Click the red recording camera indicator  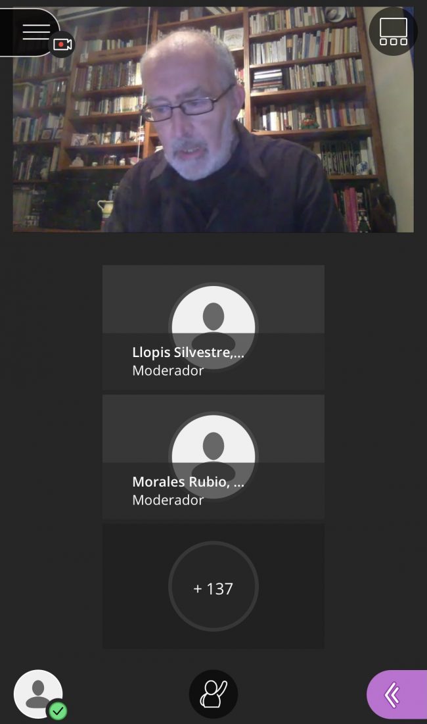62,44
